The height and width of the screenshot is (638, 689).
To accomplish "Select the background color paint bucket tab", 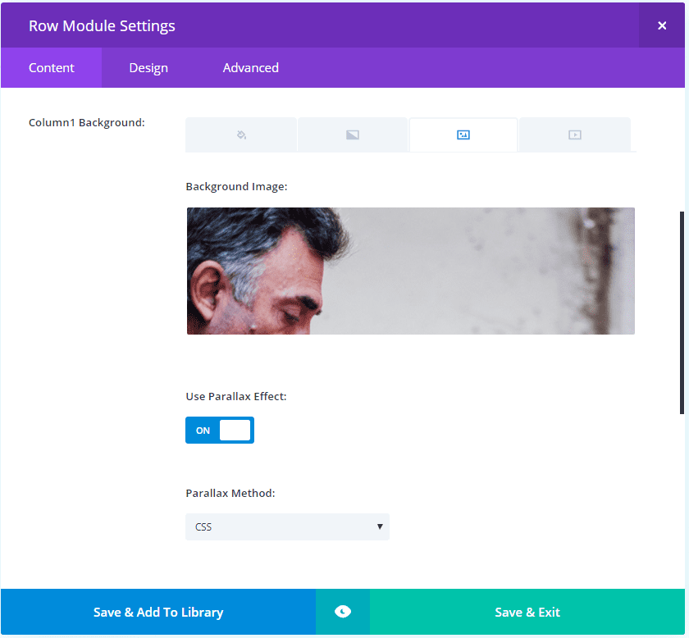I will 241,135.
